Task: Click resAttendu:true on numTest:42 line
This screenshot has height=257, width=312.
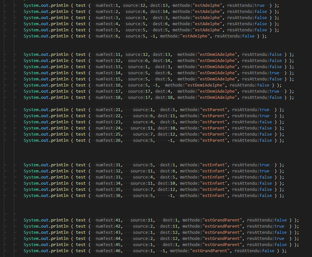Action: pyautogui.click(x=266, y=226)
